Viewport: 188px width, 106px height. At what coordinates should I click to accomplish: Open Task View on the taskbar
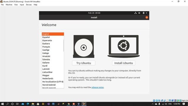17,104
